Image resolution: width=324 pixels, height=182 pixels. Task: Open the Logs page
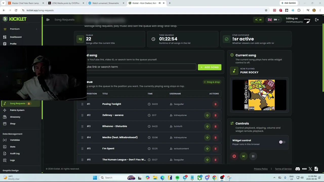tap(20, 160)
